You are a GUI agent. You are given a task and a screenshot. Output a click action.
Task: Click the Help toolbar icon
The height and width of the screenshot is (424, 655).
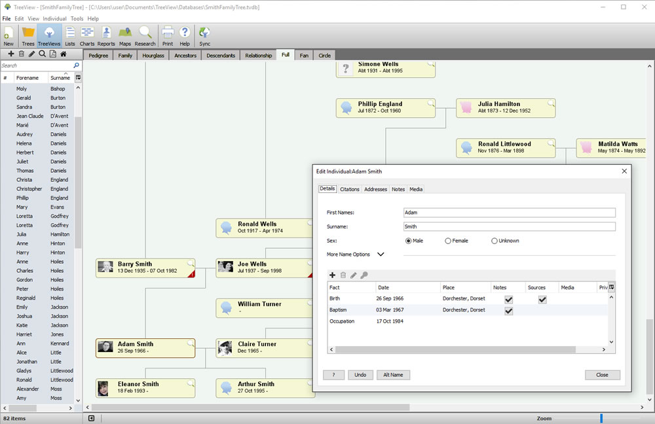pos(185,36)
